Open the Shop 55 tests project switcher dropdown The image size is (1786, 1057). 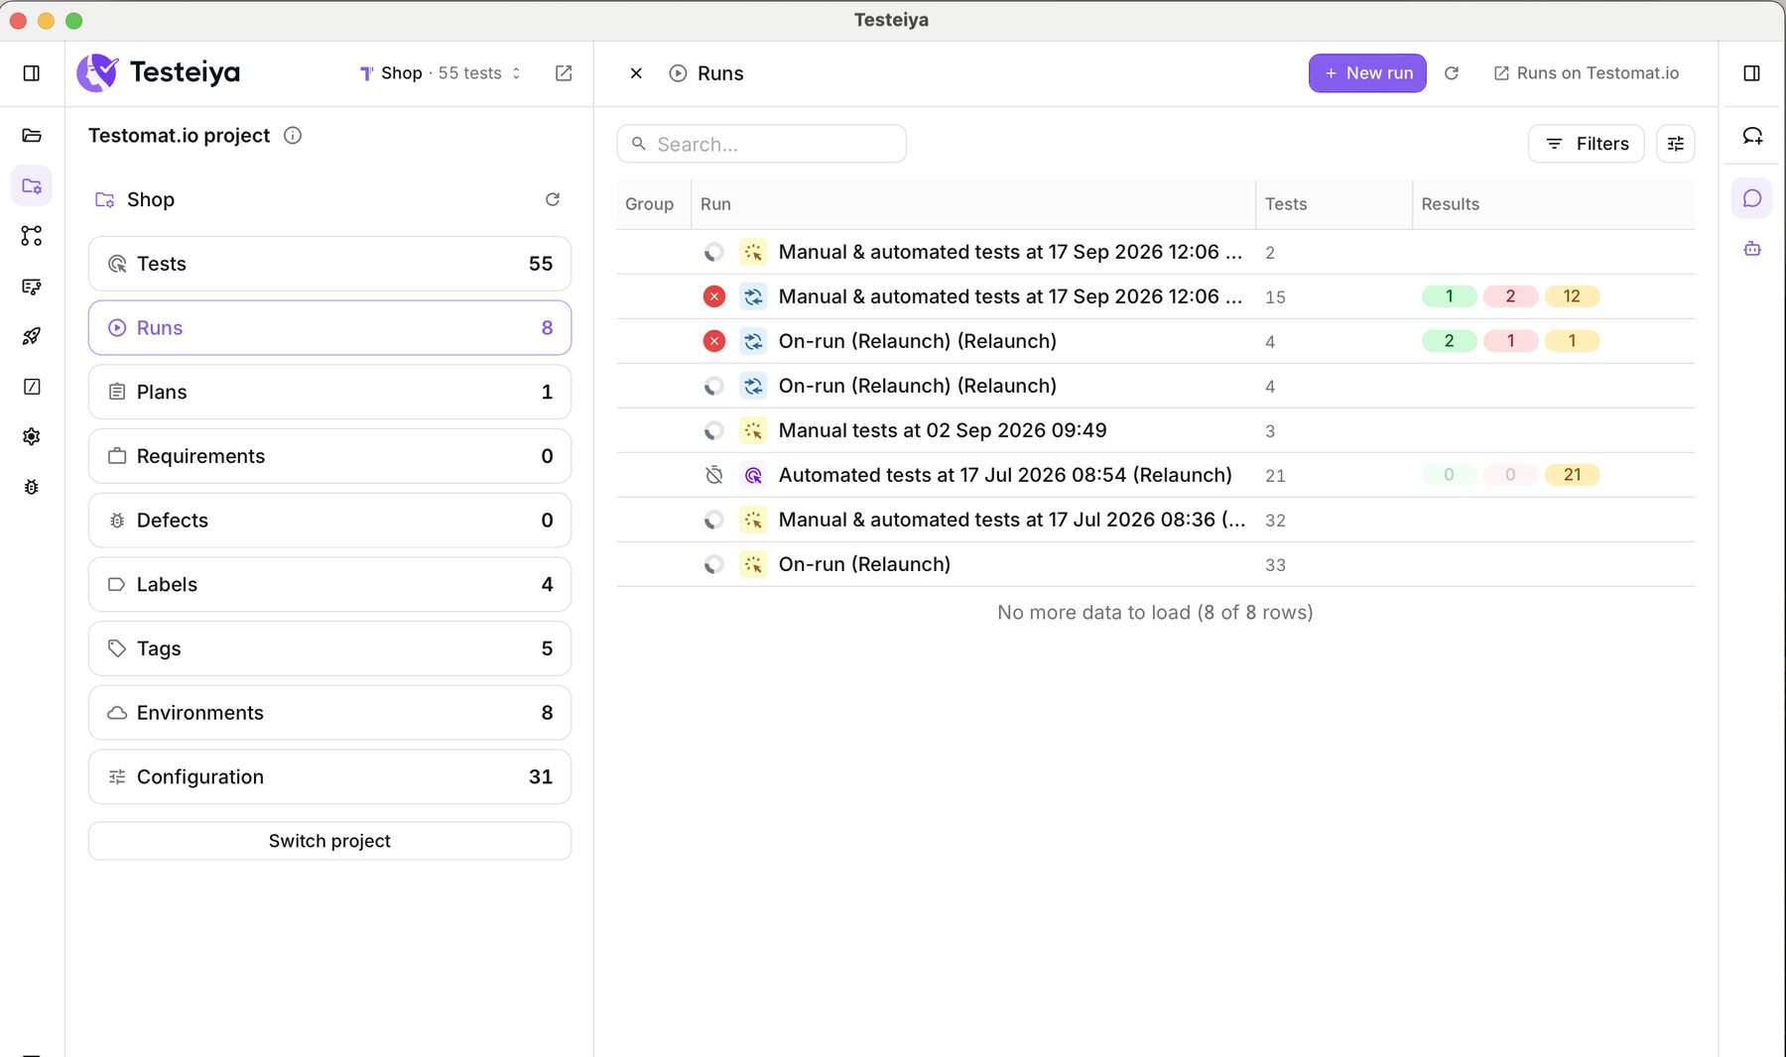point(441,73)
